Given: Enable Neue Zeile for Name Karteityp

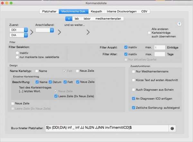Looking at the screenshot, I should click(77, 71).
